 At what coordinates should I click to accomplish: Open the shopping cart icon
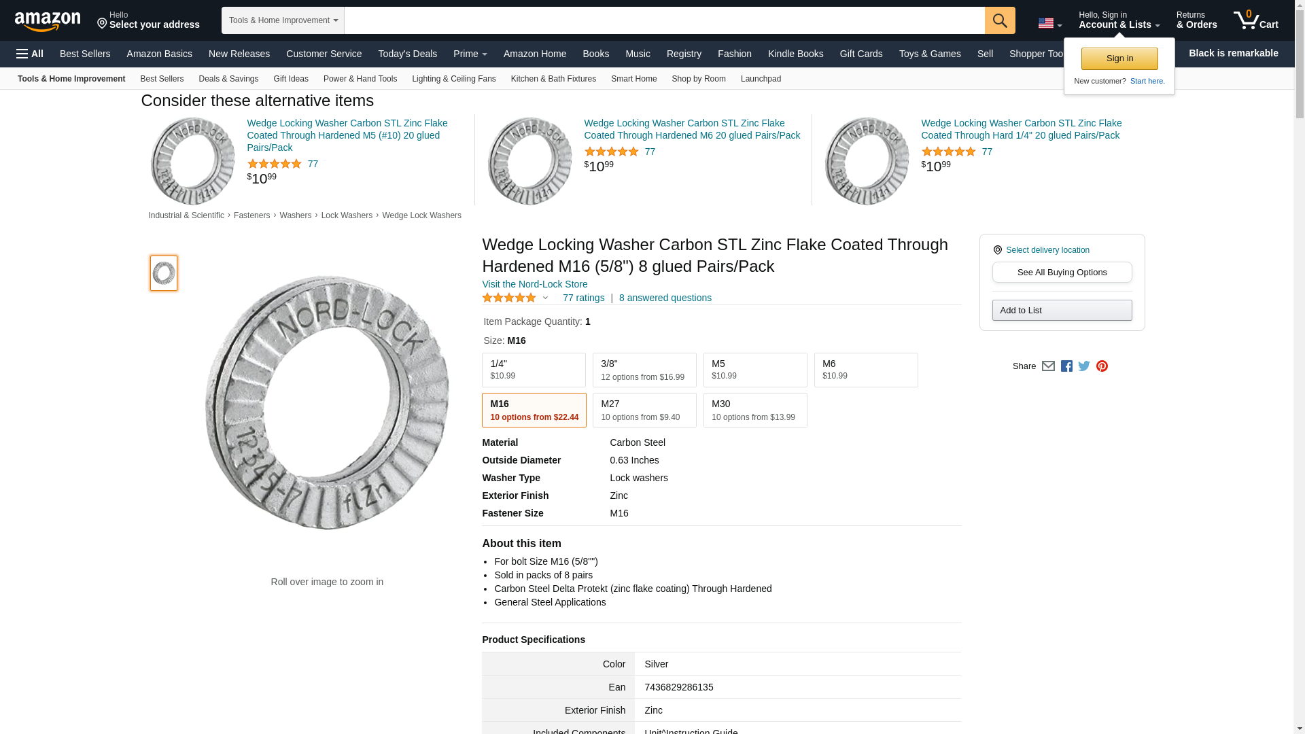click(x=1255, y=20)
